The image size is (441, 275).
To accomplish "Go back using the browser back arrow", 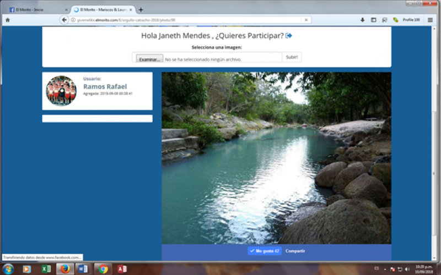I will [64, 20].
